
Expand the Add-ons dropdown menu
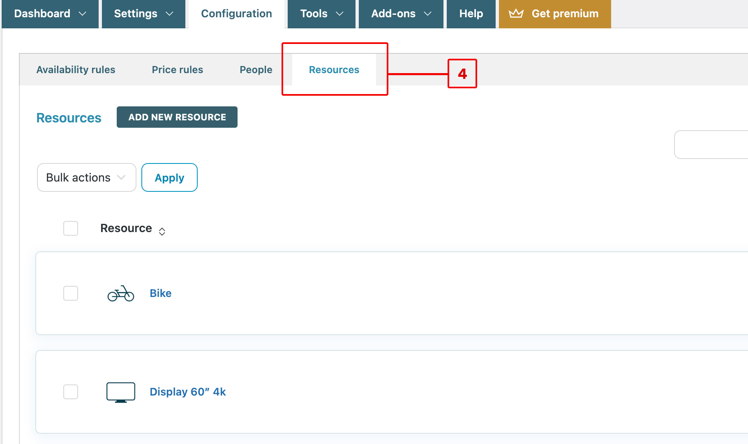tap(401, 14)
